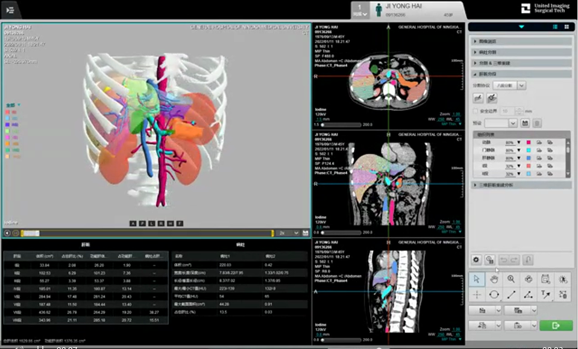Click the save preset icon beside preset dropdown
The height and width of the screenshot is (349, 578).
pyautogui.click(x=525, y=123)
